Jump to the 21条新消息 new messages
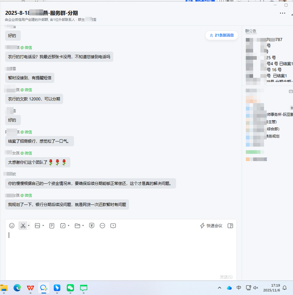 [222, 35]
